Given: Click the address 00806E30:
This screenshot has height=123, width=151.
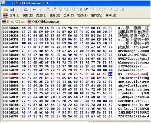Looking at the screenshot, I should coord(11,116).
